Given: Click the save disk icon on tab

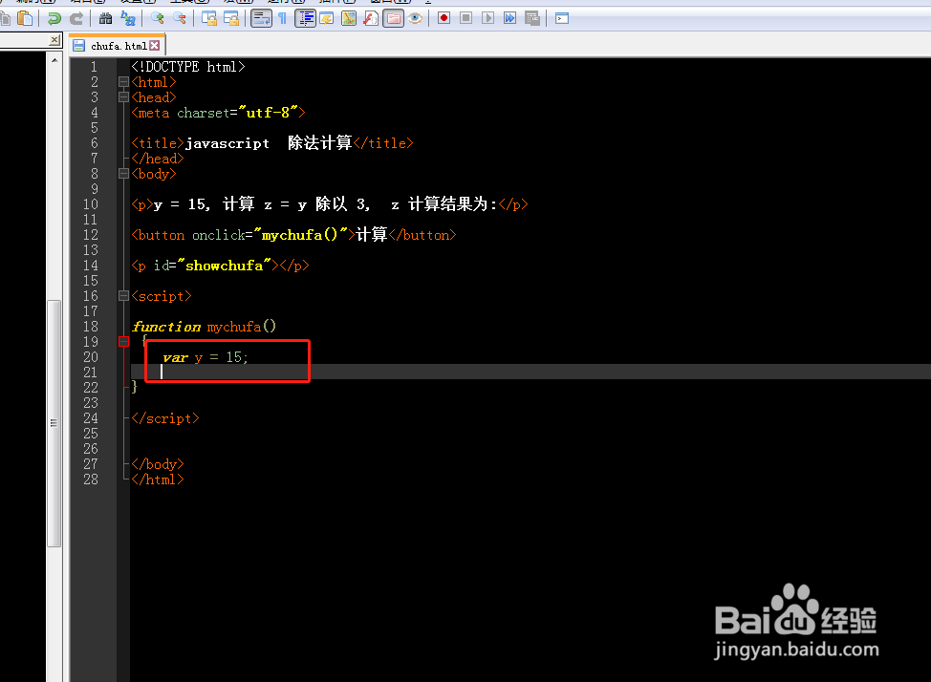Looking at the screenshot, I should point(79,46).
